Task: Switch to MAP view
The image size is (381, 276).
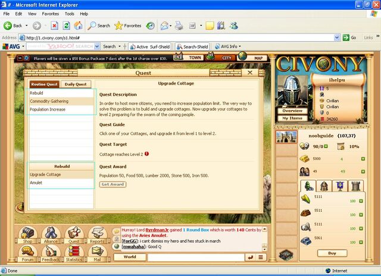Action: [252, 58]
